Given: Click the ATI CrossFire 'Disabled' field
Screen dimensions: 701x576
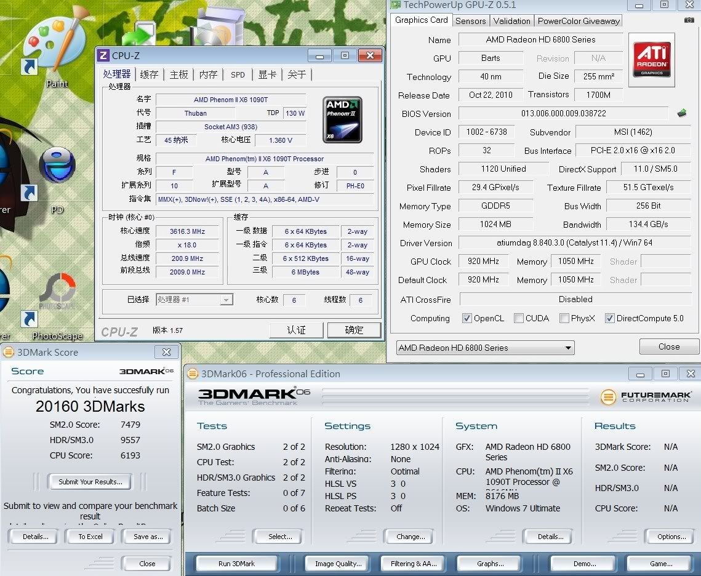Looking at the screenshot, I should 575,300.
